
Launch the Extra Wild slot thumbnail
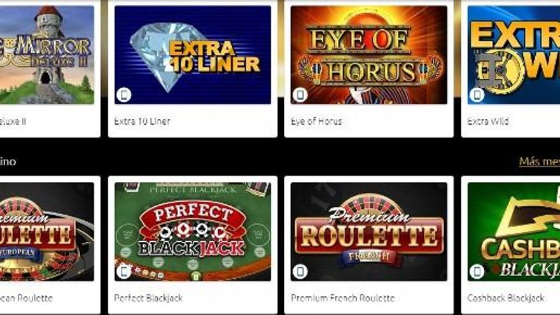coord(514,55)
